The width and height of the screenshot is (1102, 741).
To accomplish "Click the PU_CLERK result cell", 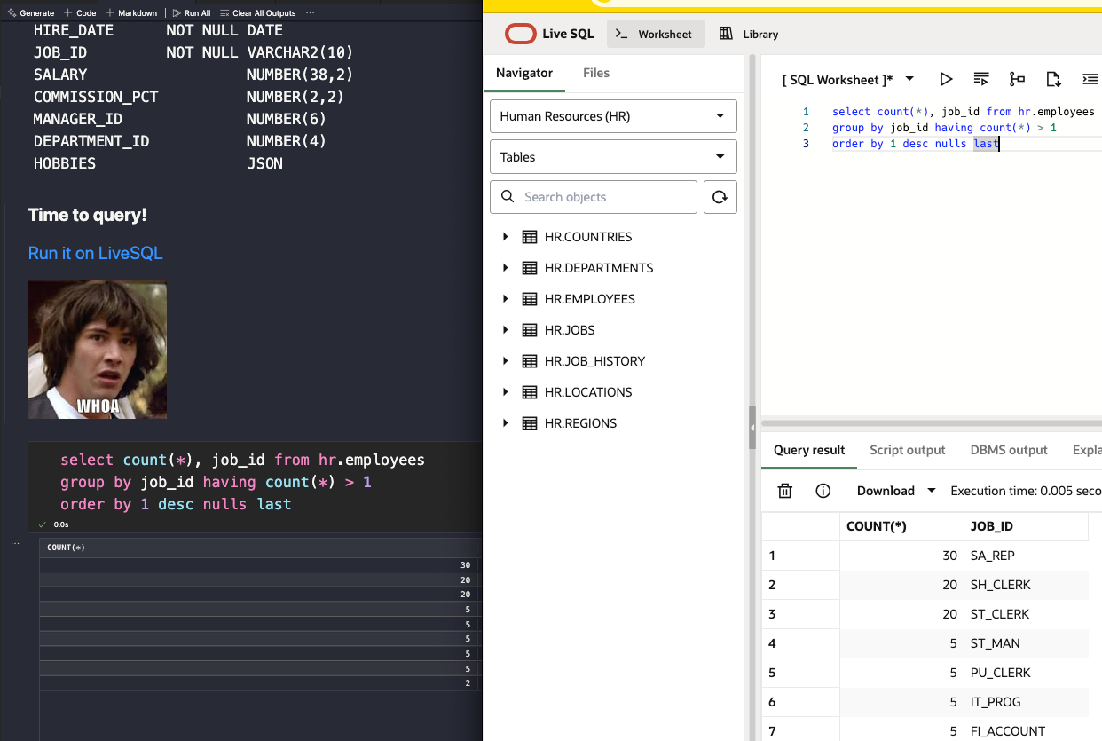I will 1026,673.
